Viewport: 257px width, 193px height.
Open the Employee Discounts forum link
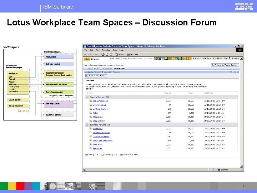click(102, 140)
